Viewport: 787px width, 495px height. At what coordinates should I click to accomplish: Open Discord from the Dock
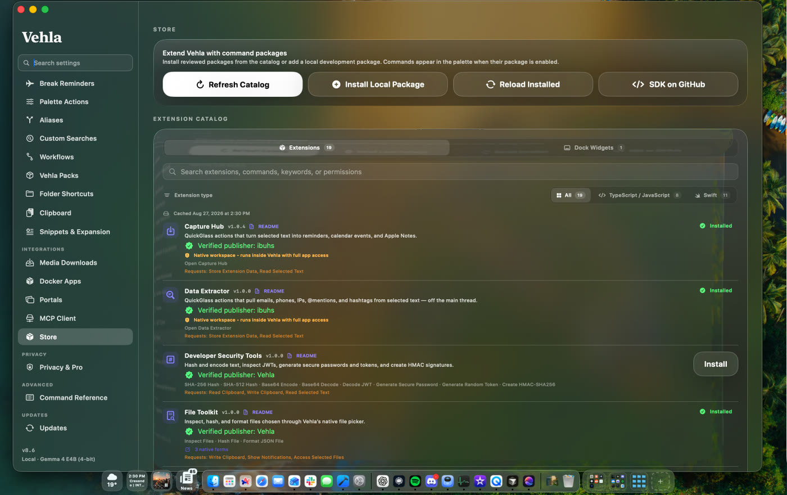tap(431, 481)
